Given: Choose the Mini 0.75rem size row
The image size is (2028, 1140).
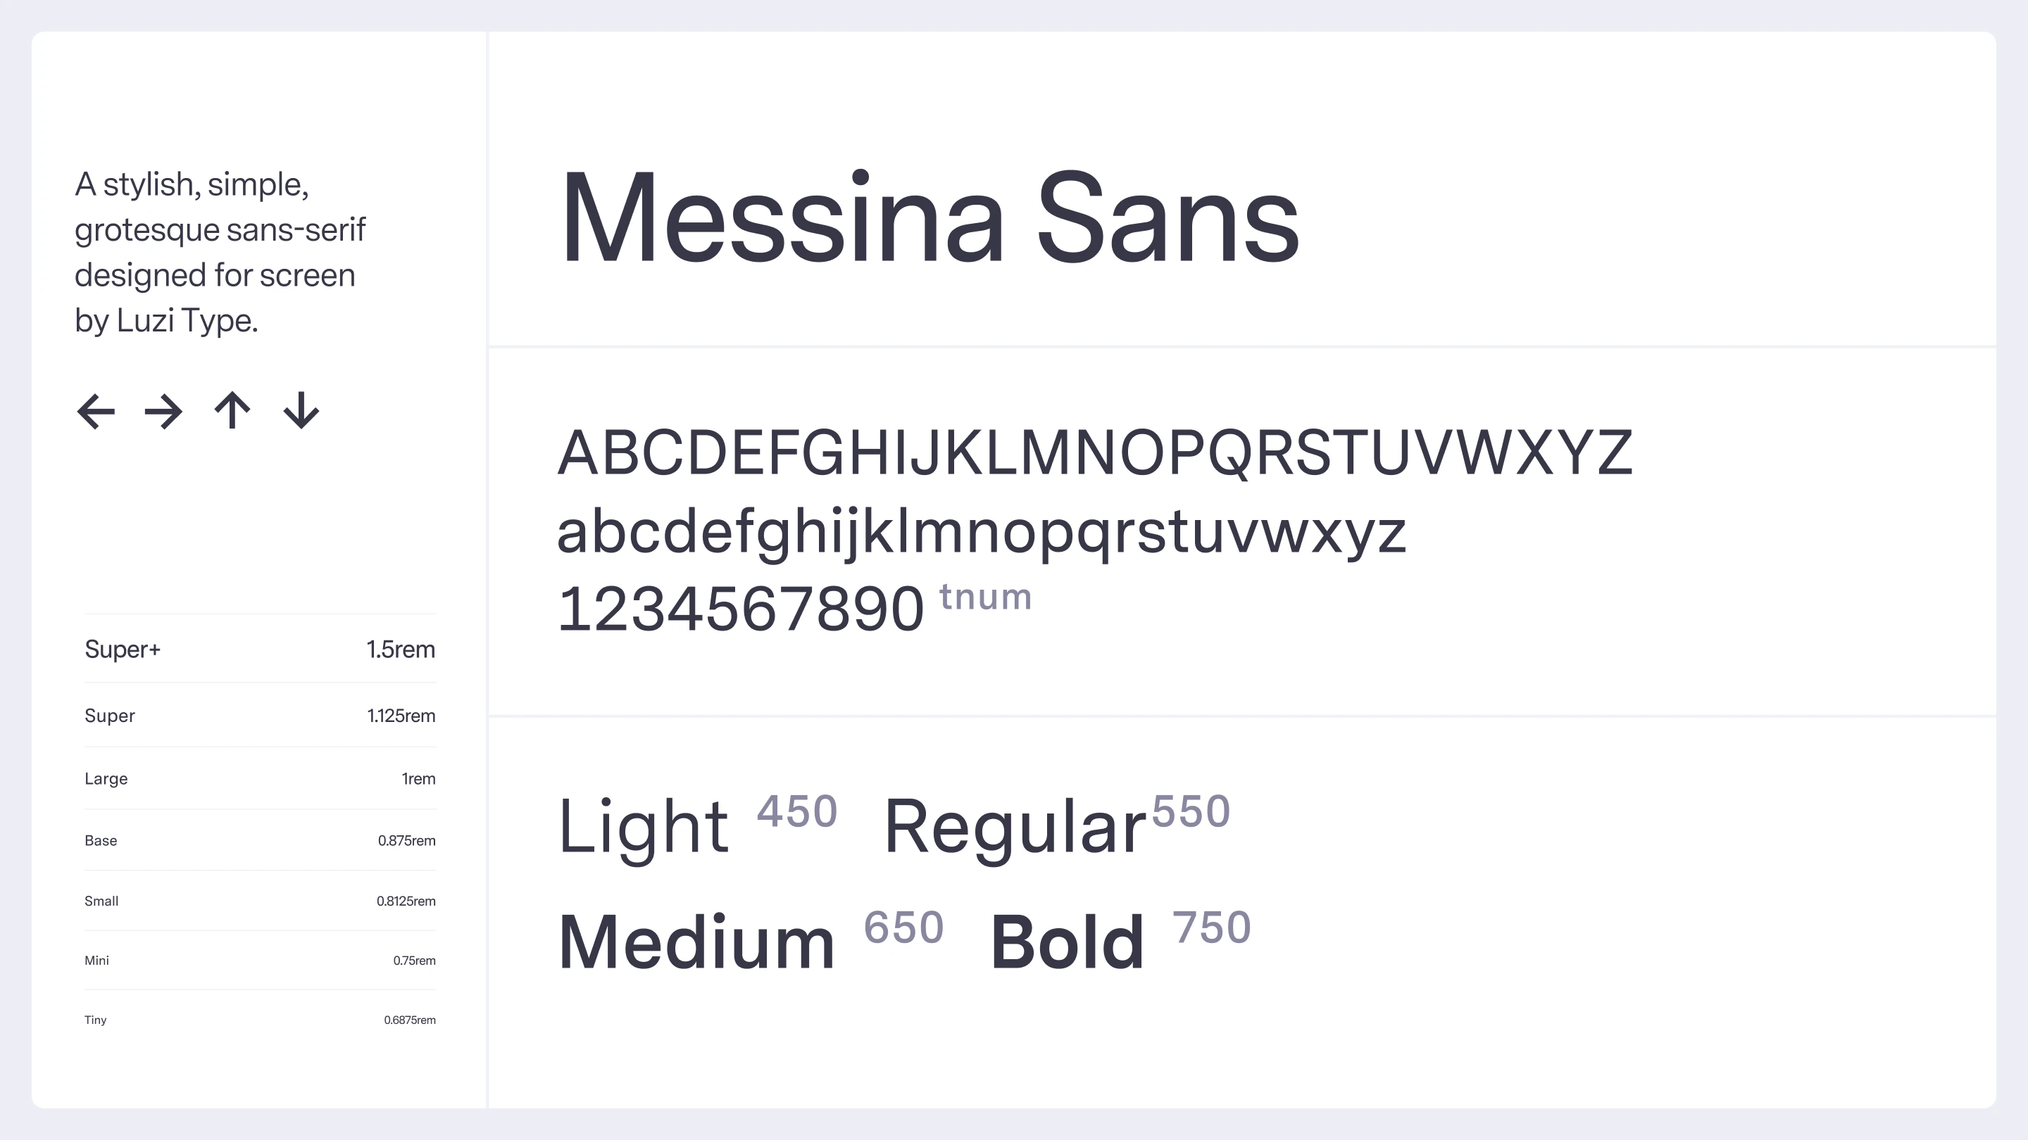Looking at the screenshot, I should click(x=260, y=961).
